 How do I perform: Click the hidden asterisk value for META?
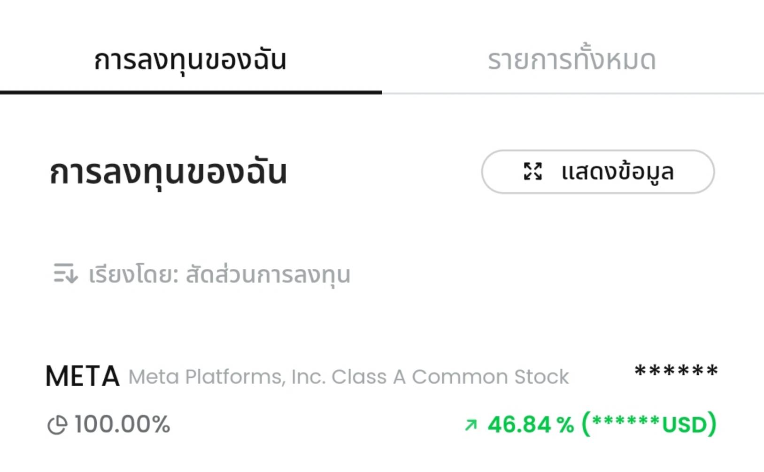[676, 372]
